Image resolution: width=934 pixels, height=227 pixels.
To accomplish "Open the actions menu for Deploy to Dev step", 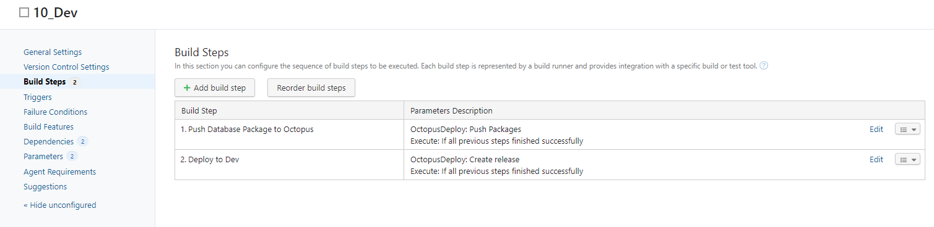I will (x=907, y=160).
